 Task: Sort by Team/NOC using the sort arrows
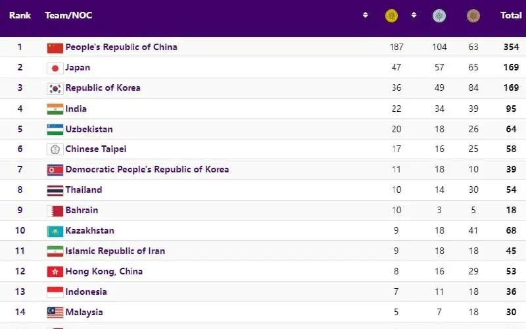(x=366, y=15)
